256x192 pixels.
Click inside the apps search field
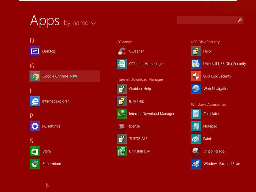(210, 20)
